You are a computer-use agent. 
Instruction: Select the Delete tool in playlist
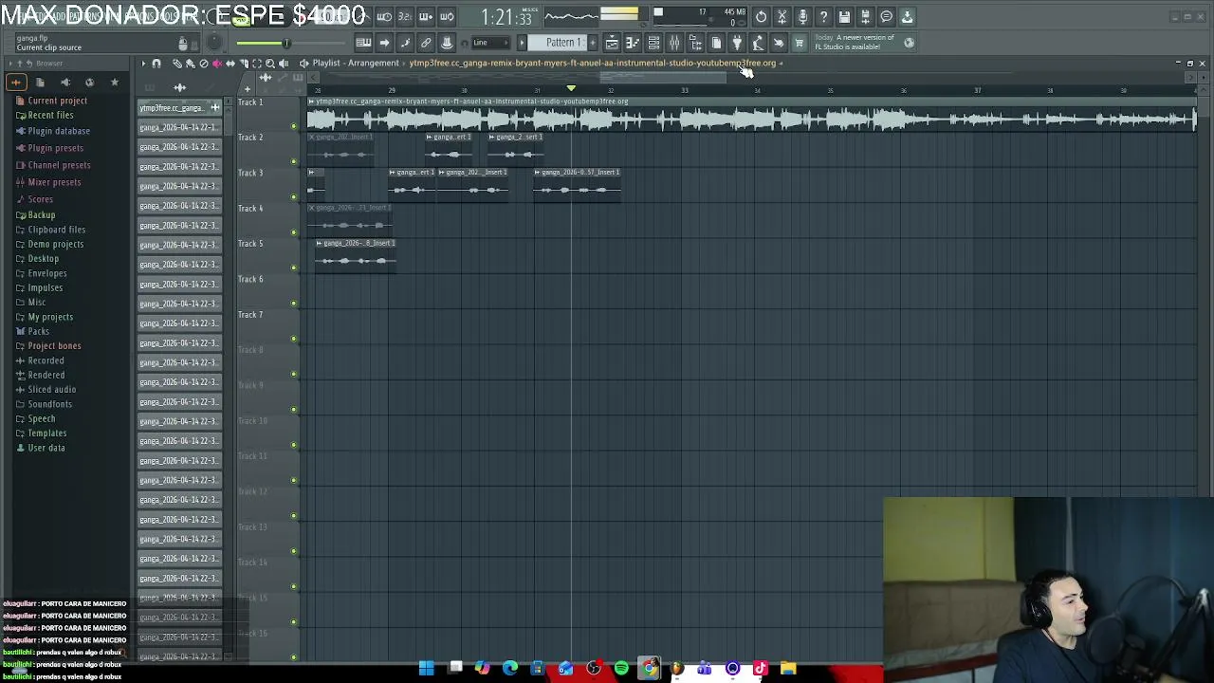204,64
